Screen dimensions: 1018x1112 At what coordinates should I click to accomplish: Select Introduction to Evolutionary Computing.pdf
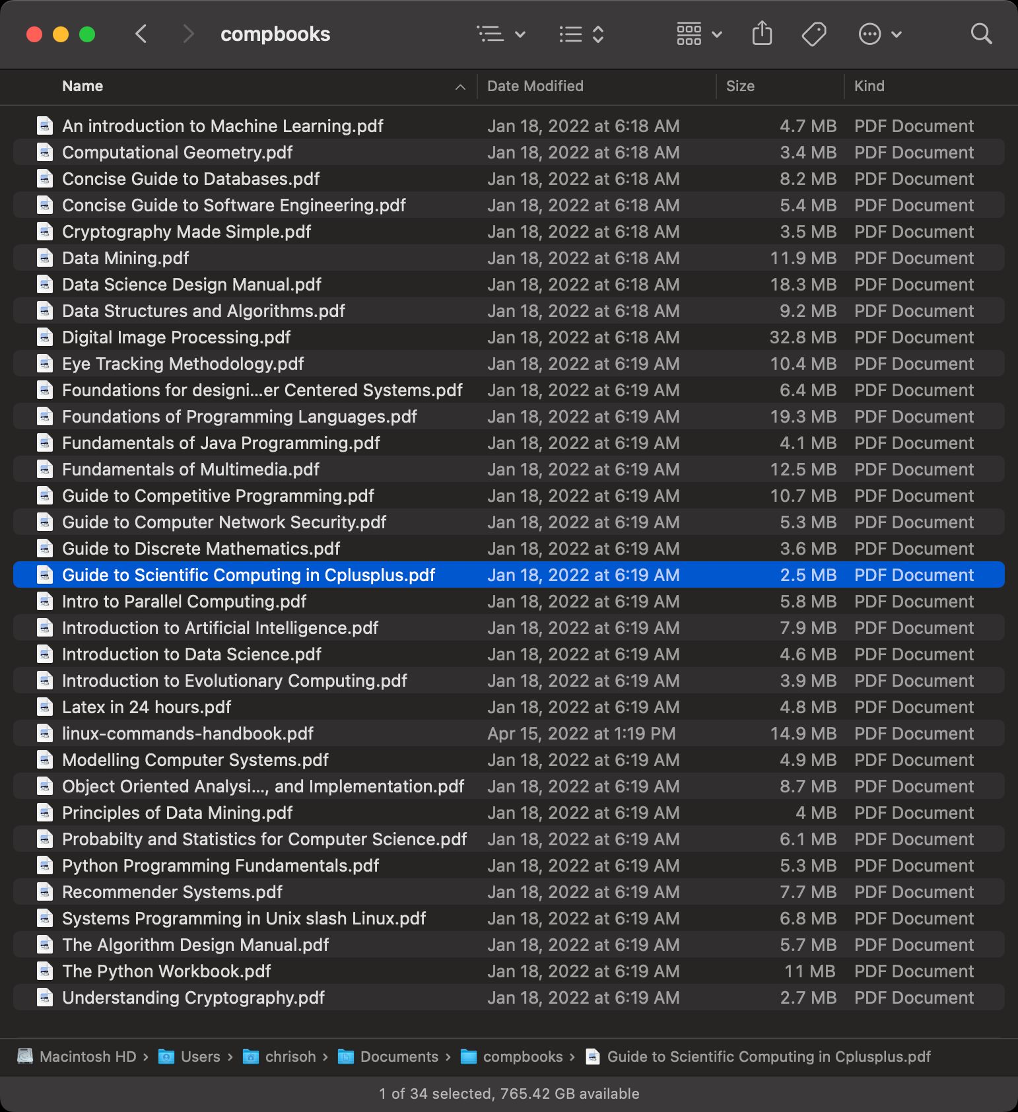point(508,680)
